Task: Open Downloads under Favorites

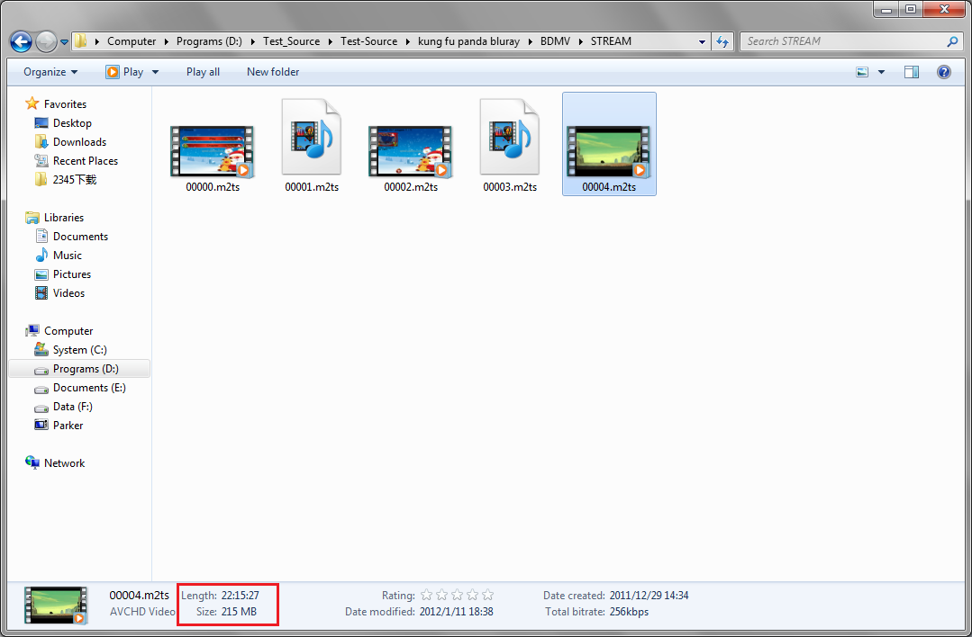Action: pos(79,142)
